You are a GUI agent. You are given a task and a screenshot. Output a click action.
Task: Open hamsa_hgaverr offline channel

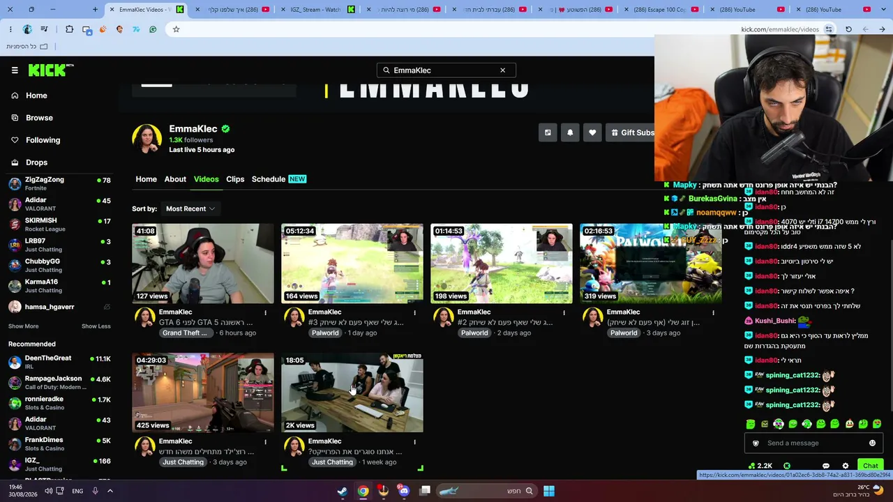coord(59,307)
